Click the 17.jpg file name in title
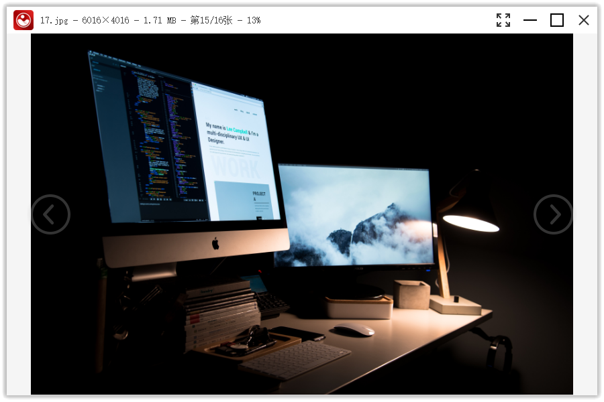The image size is (604, 402). pos(54,20)
